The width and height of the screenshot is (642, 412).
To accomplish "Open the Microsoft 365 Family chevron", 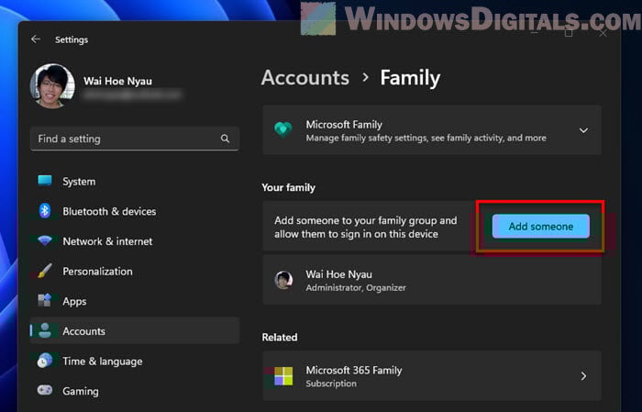I will click(x=583, y=376).
